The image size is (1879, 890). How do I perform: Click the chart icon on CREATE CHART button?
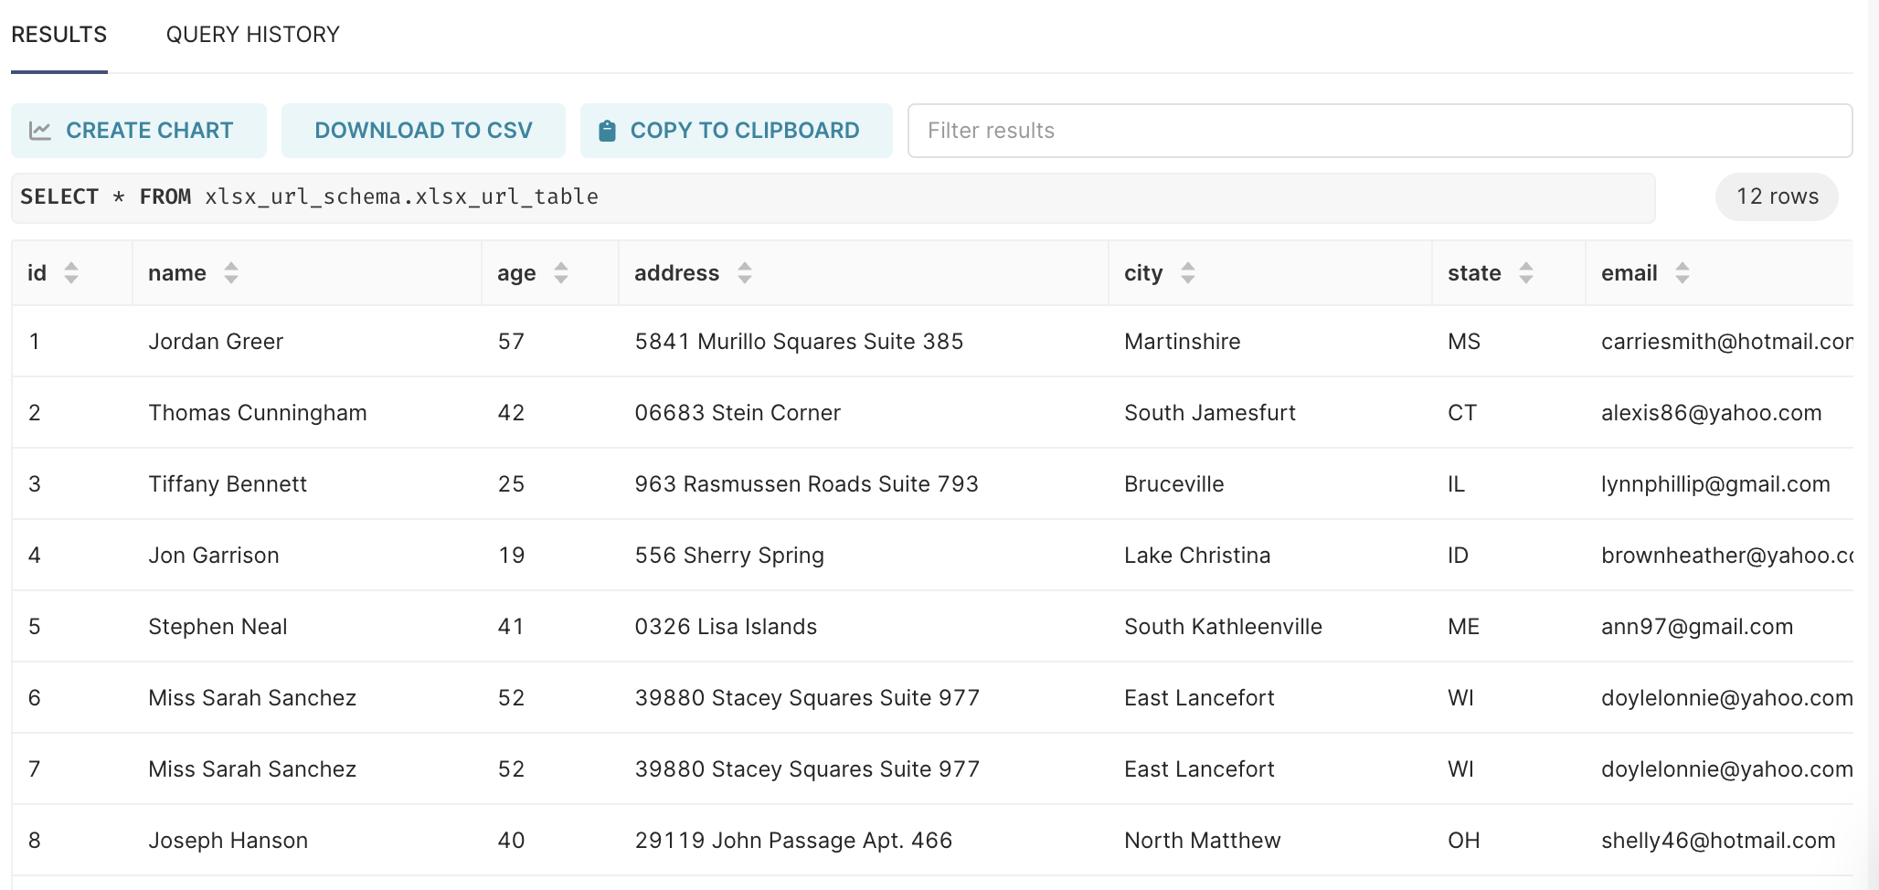[38, 130]
